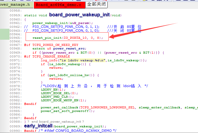Click the if (get_ldo5v_online_hw()) statement
Image resolution: width=198 pixels, height=133 pixels.
point(70,75)
